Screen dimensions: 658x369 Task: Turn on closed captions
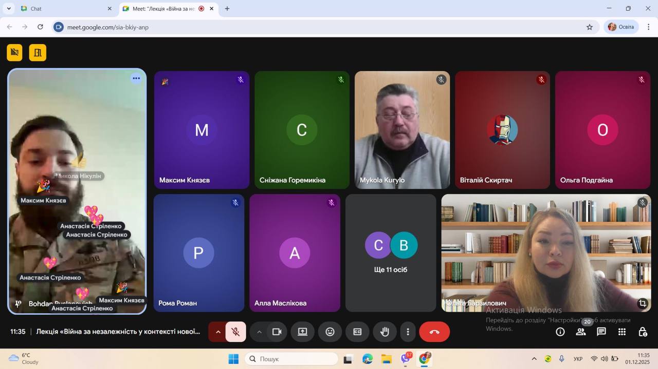(x=357, y=332)
